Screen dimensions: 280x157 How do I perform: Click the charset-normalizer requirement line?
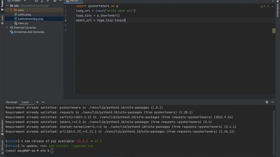(121, 127)
